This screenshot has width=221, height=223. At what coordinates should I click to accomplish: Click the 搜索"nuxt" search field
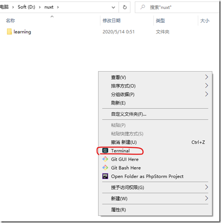point(177,7)
